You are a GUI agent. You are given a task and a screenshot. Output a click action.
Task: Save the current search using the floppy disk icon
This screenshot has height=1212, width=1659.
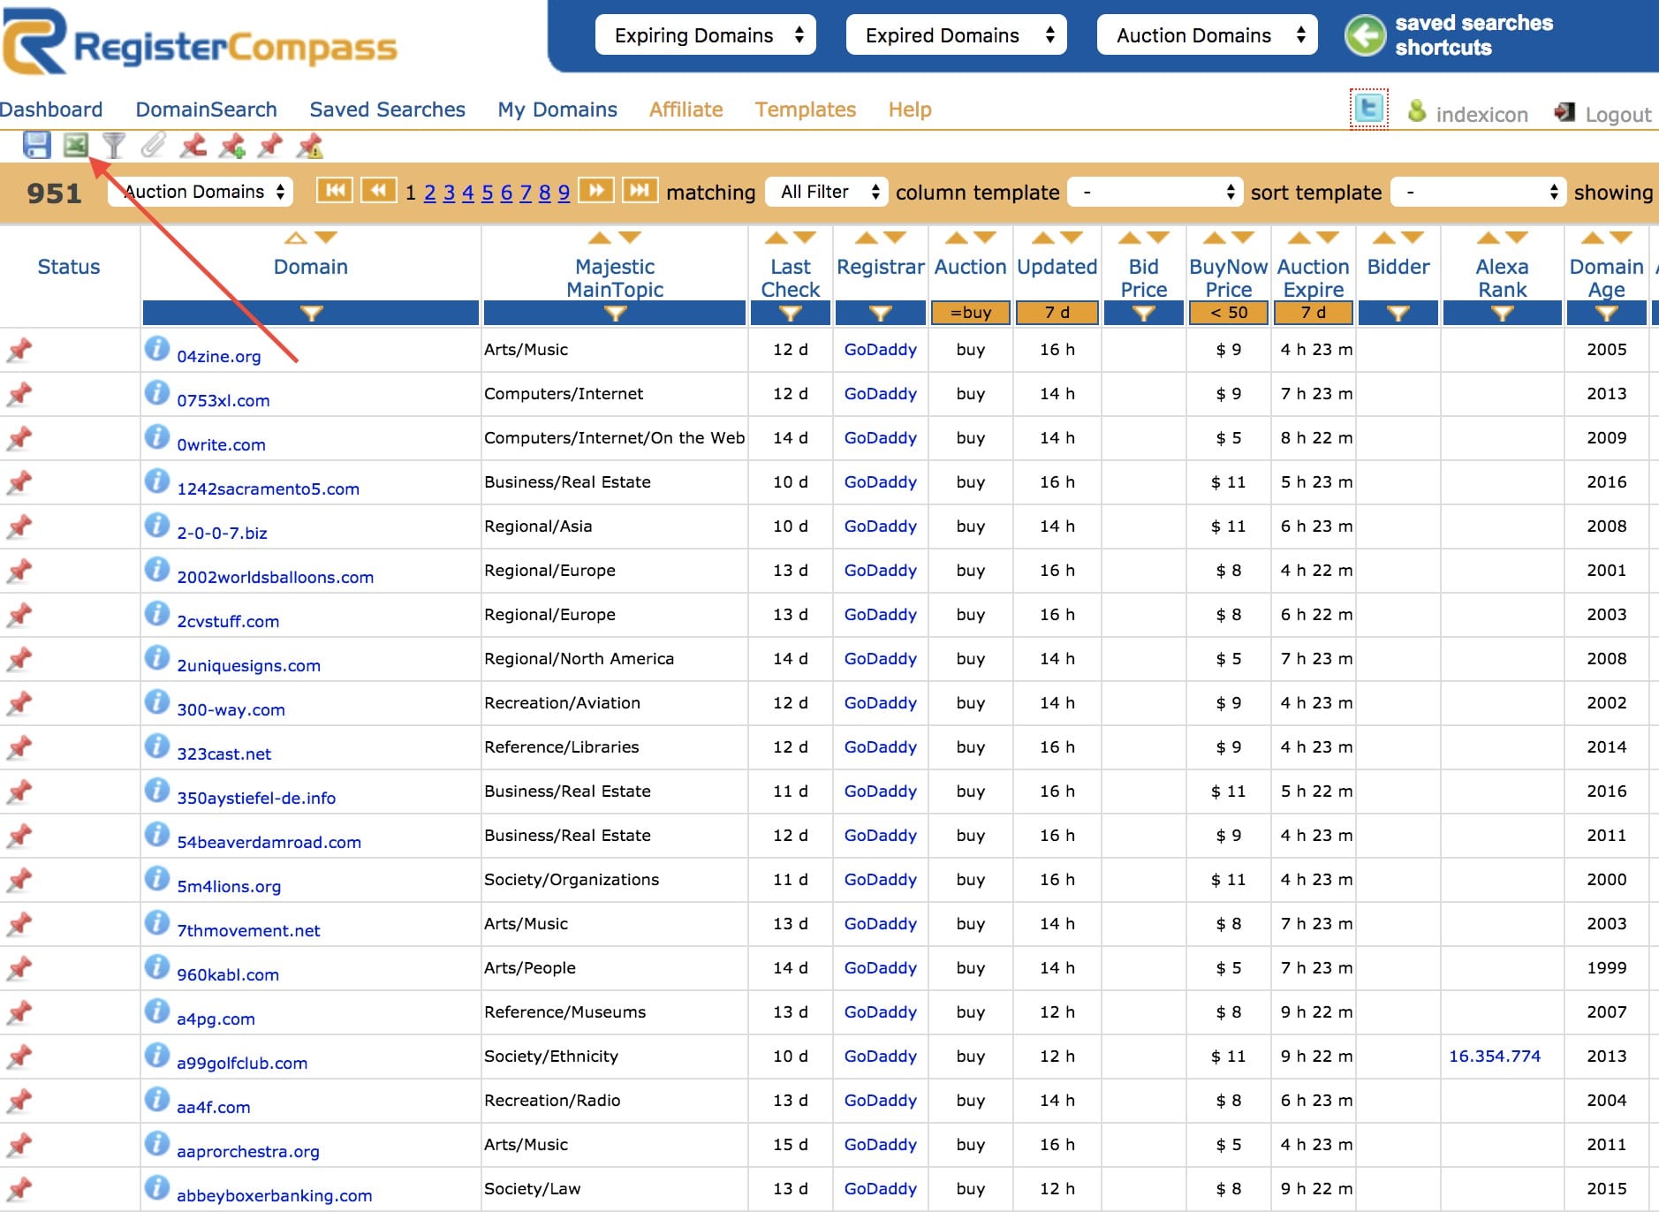pos(35,146)
